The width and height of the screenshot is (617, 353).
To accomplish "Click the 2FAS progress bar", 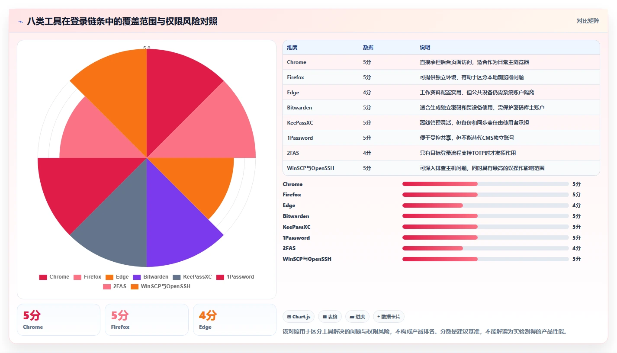I will (485, 248).
